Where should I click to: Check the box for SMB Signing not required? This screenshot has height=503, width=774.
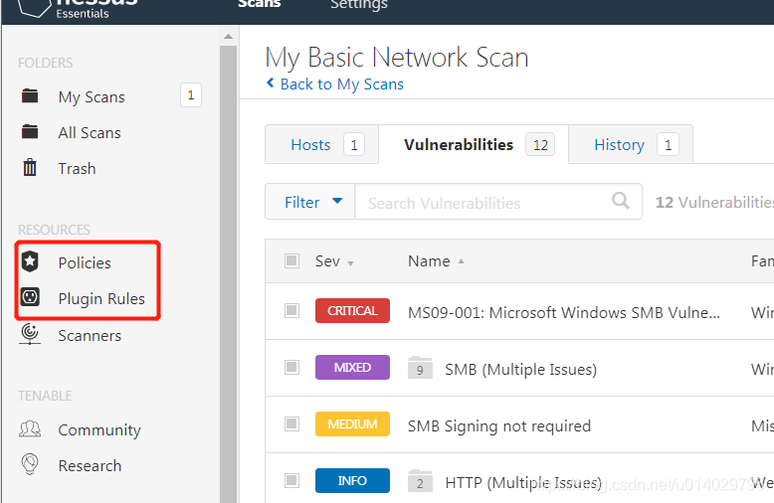coord(291,424)
